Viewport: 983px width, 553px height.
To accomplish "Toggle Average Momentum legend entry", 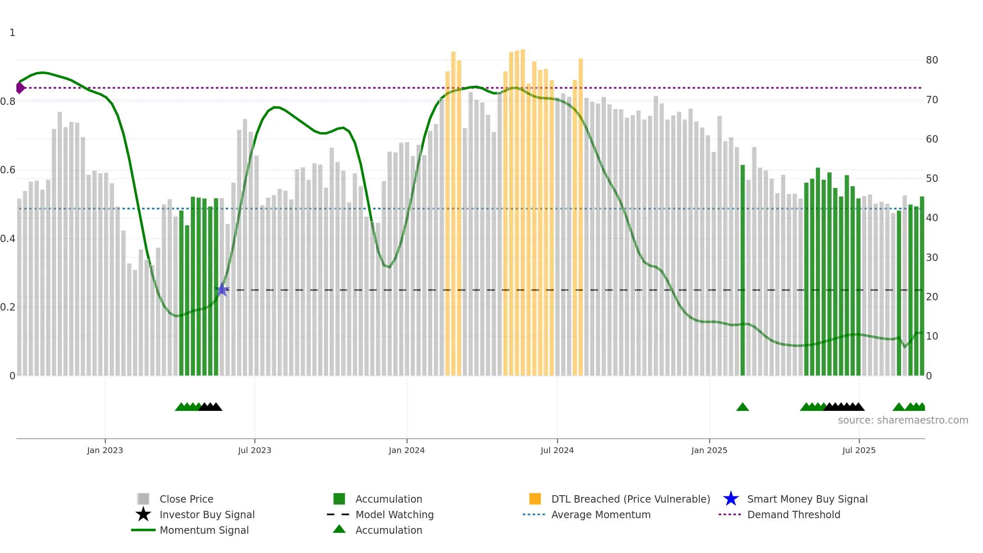I will [x=601, y=514].
